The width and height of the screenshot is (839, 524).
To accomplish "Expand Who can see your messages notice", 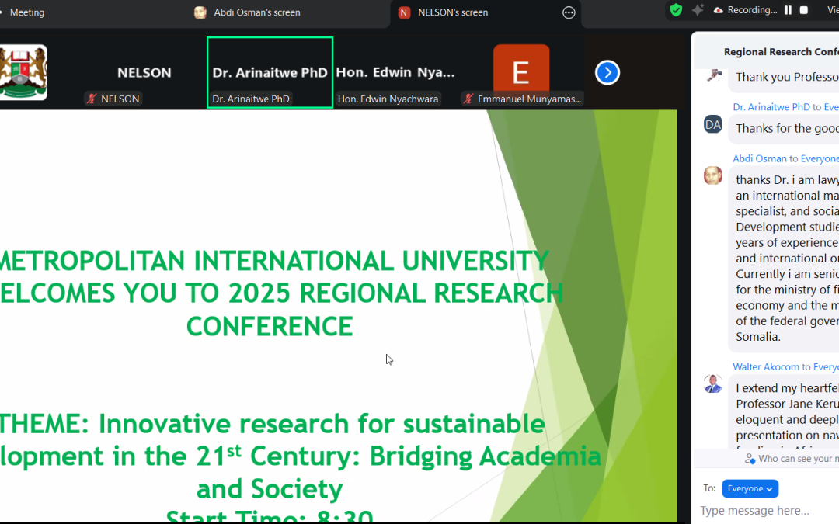I will 792,459.
